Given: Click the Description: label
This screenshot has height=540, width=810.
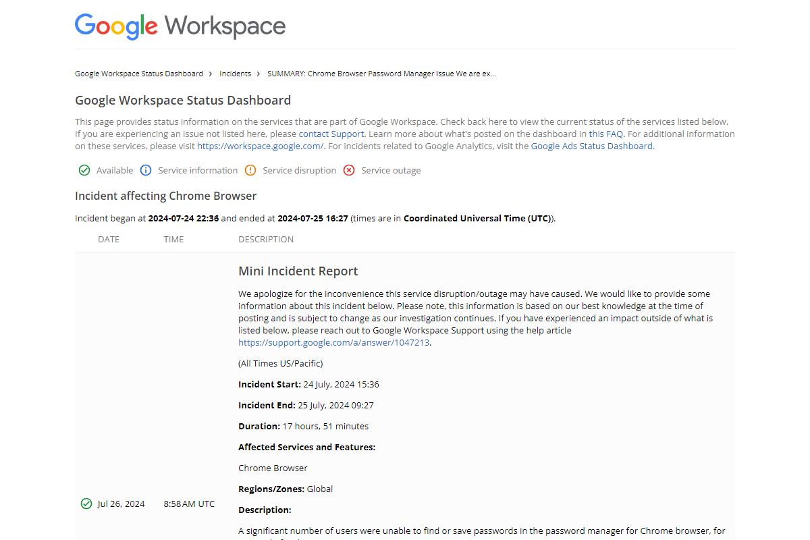Looking at the screenshot, I should (x=265, y=510).
